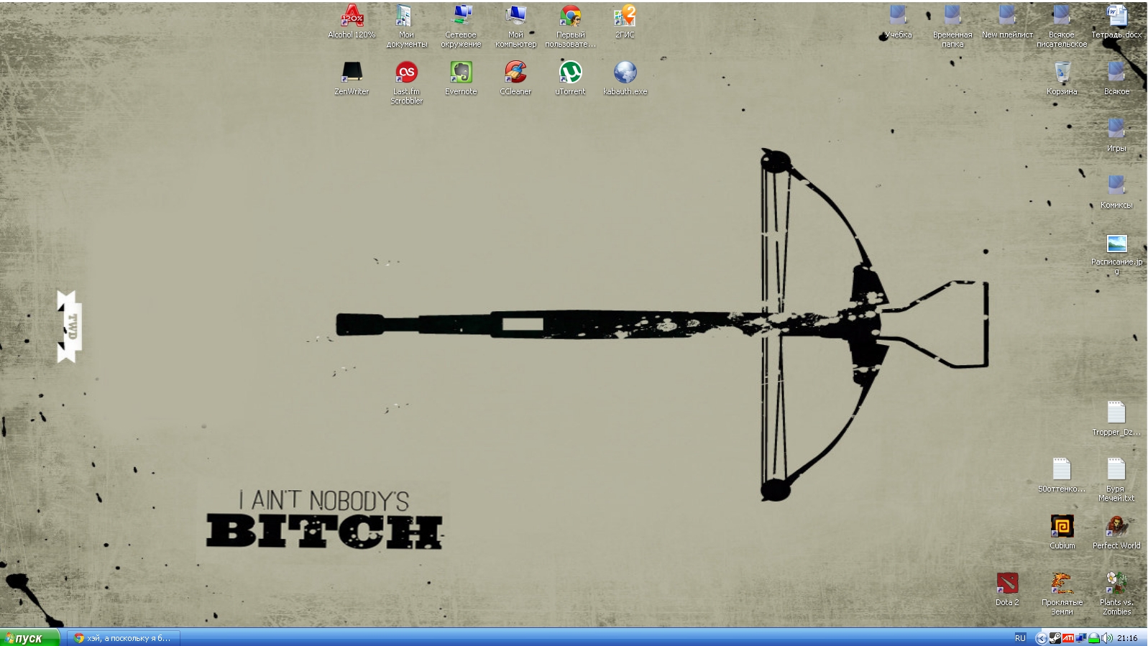Launch the Perfect World shortcut
The image size is (1148, 646).
(x=1116, y=532)
